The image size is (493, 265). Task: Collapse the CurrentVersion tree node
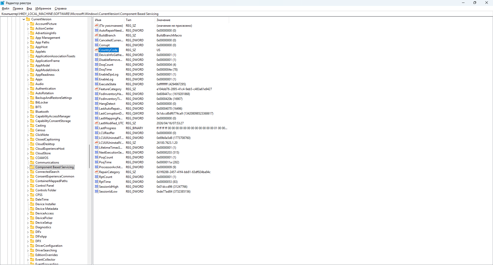(x=24, y=19)
